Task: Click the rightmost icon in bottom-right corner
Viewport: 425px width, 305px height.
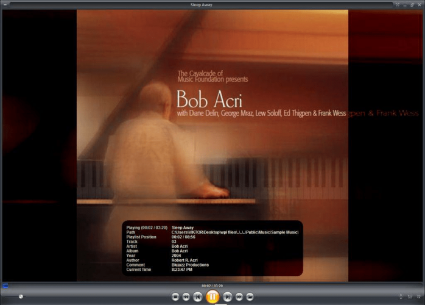Action: click(x=419, y=297)
